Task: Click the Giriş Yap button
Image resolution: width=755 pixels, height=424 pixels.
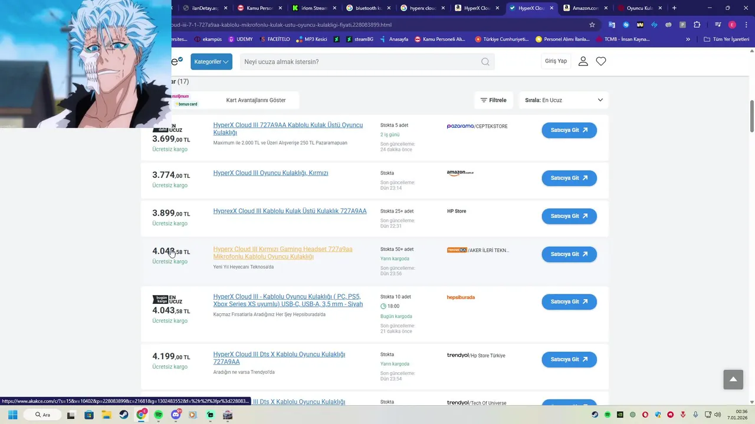Action: coord(556,61)
